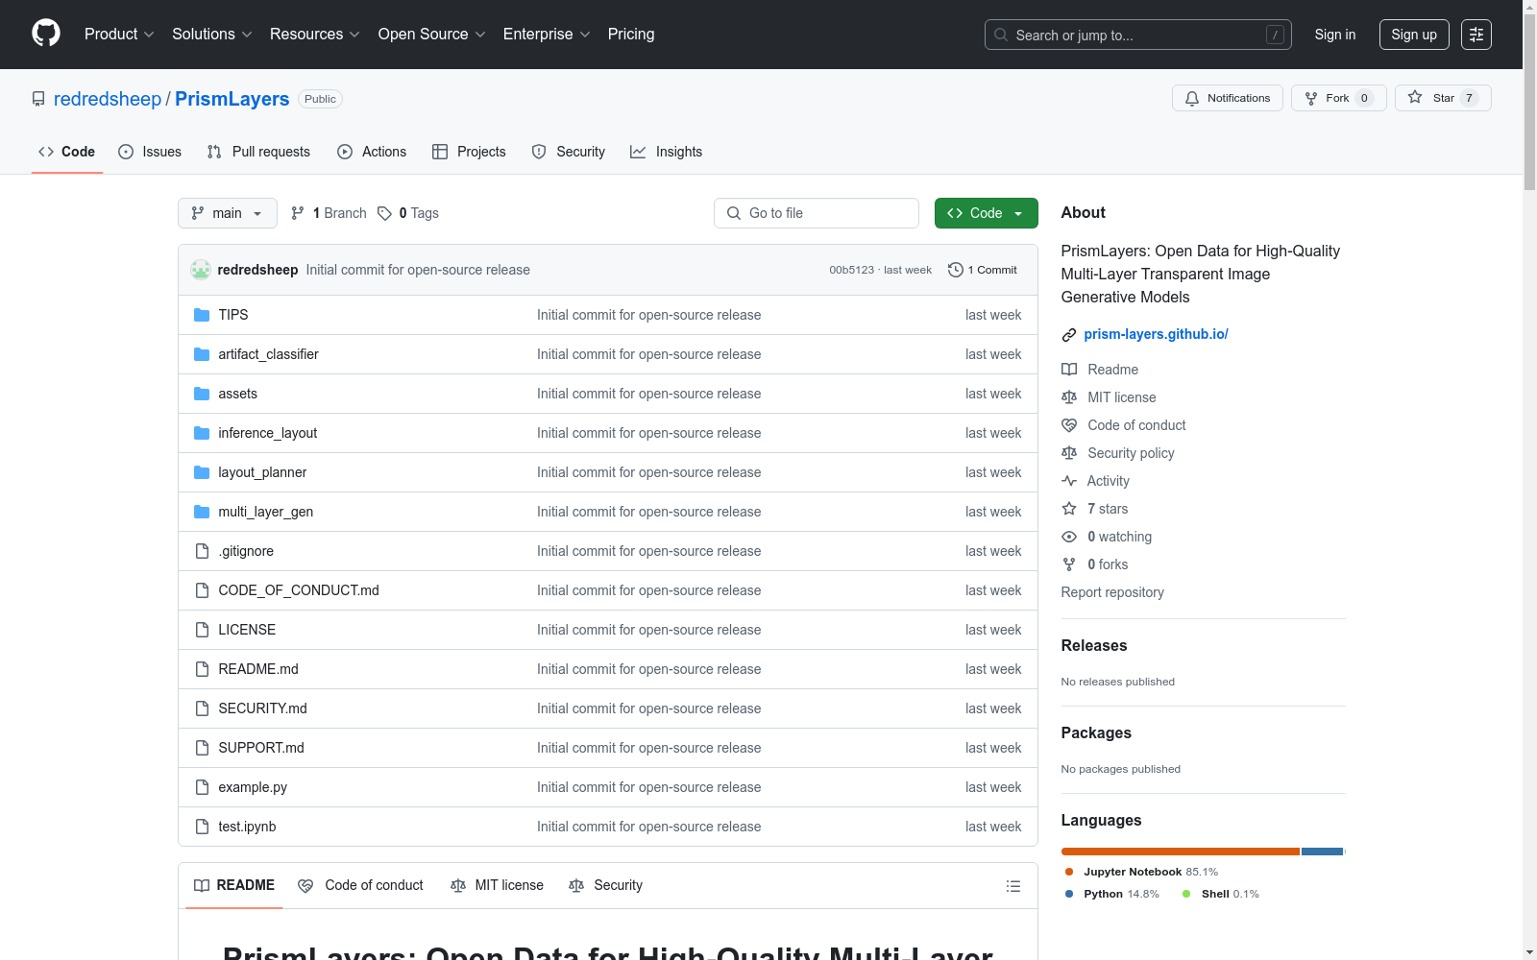The width and height of the screenshot is (1537, 960).
Task: Select the Code of conduct README tab
Action: tap(360, 886)
